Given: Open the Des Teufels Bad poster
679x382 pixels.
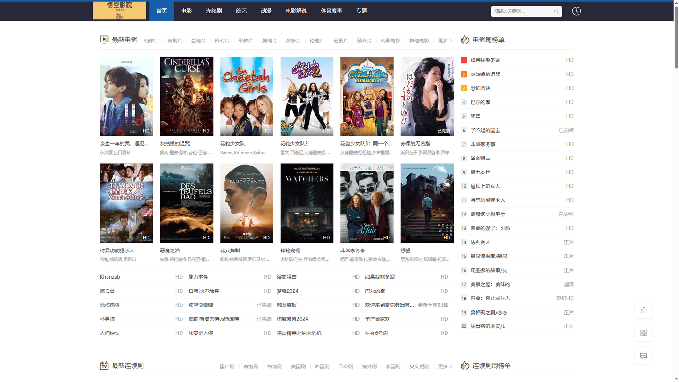Looking at the screenshot, I should tap(187, 203).
